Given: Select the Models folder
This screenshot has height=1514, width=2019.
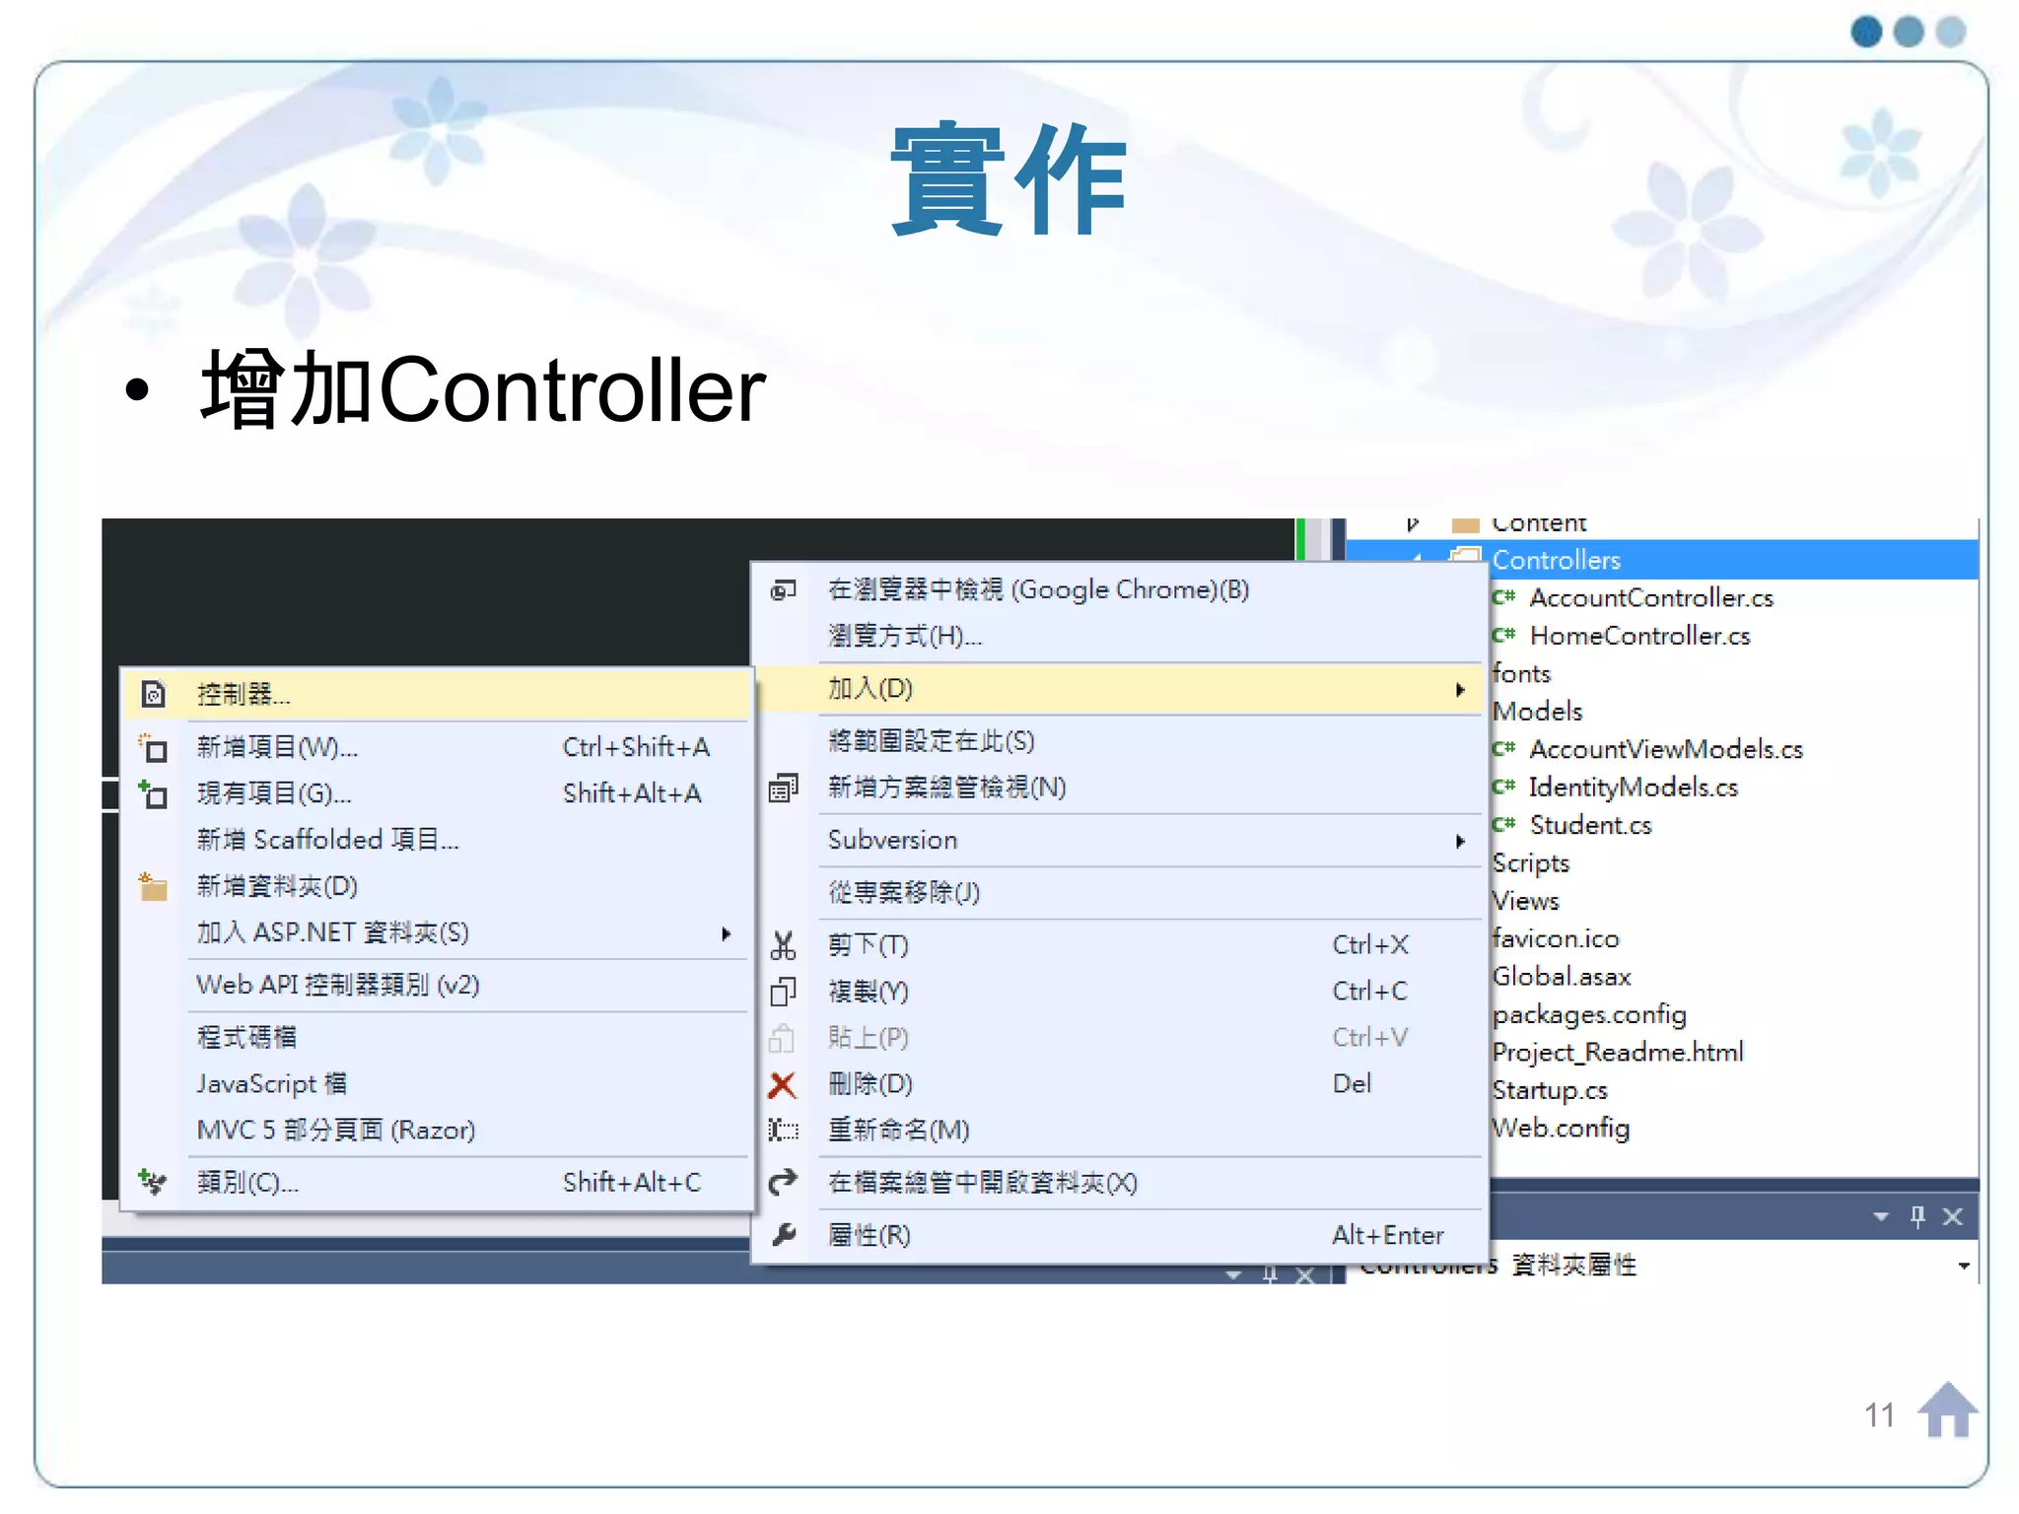Looking at the screenshot, I should click(x=1538, y=711).
